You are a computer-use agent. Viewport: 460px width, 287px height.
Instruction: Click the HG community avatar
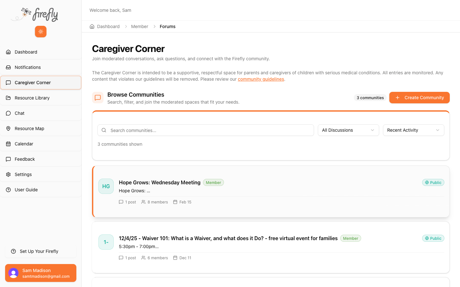point(106,186)
